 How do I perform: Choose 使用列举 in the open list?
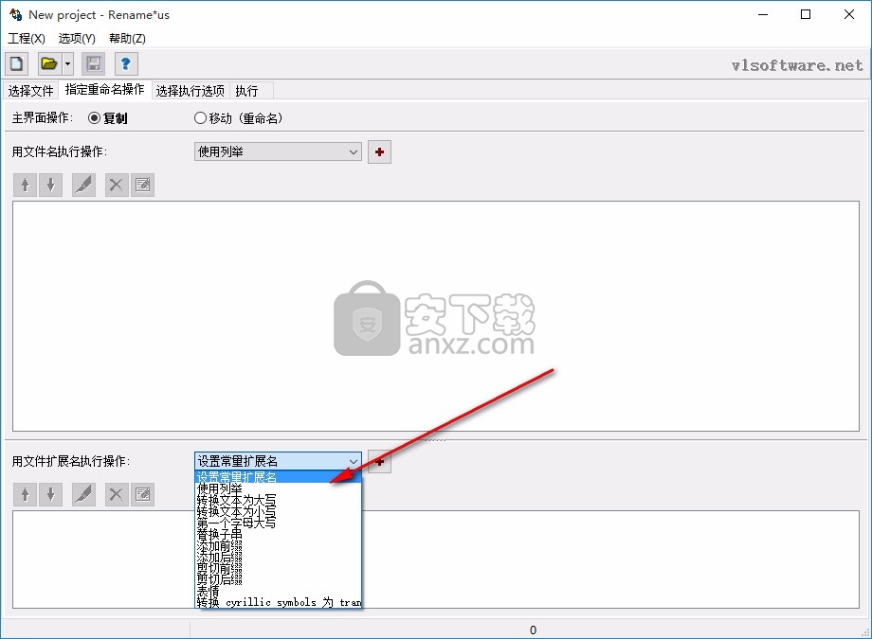pos(278,488)
